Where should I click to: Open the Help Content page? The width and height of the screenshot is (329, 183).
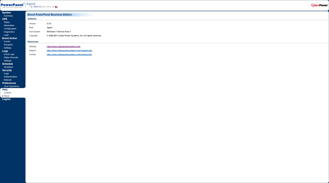[7, 93]
